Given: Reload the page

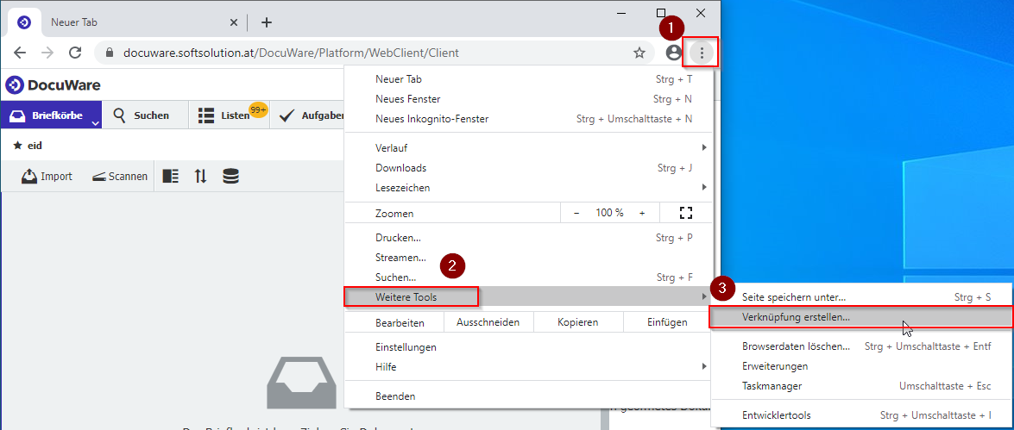Looking at the screenshot, I should coord(75,53).
